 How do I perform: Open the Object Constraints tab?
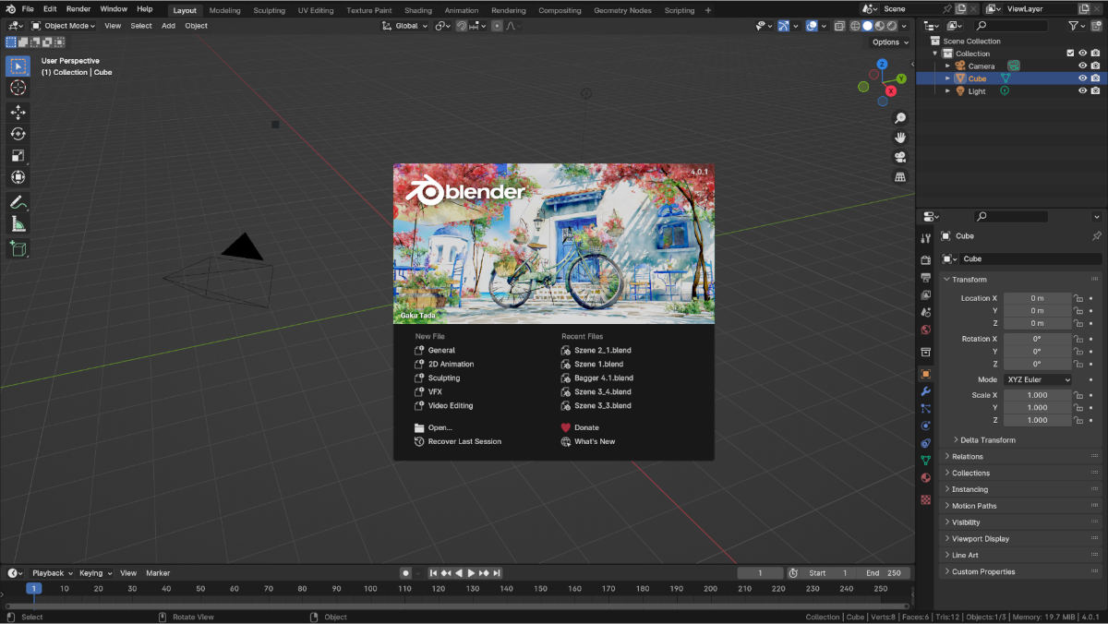point(925,443)
